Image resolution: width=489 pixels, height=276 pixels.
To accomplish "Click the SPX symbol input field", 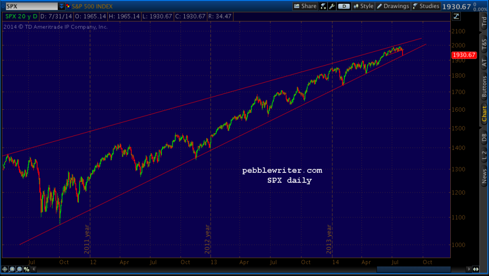I will tap(32, 6).
